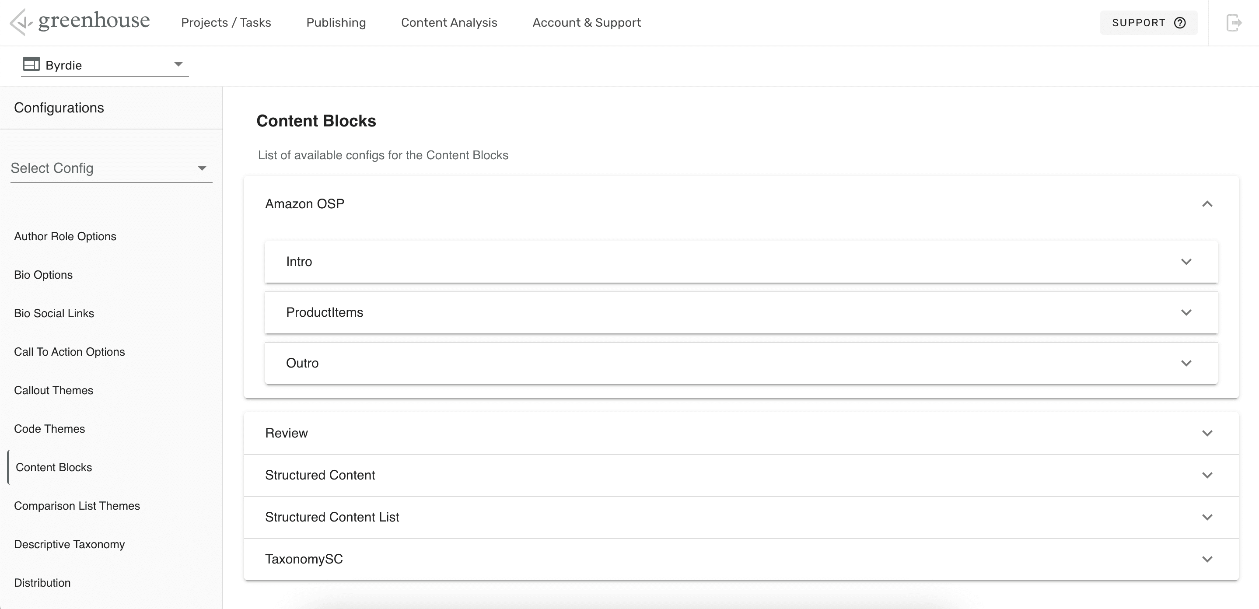Click the Byrdie site window icon
The image size is (1259, 609).
pos(31,64)
